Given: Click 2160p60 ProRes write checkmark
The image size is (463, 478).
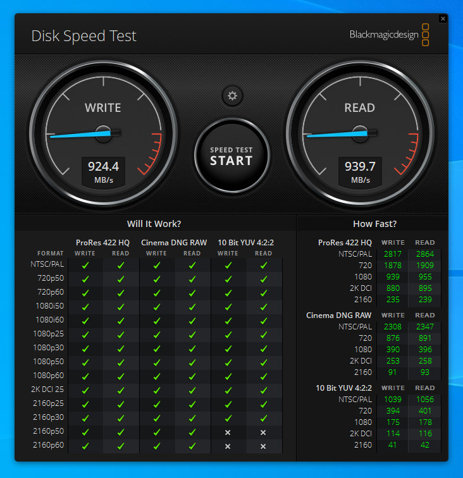Looking at the screenshot, I should click(85, 446).
